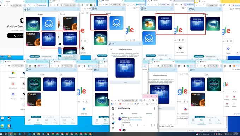Open Coins tab in the 10,507 DEEP wallet

pos(193,121)
